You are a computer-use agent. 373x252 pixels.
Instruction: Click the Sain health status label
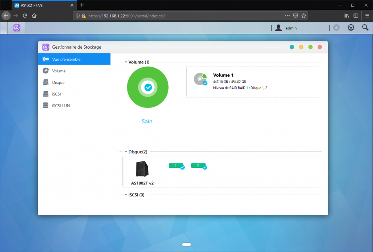point(147,121)
